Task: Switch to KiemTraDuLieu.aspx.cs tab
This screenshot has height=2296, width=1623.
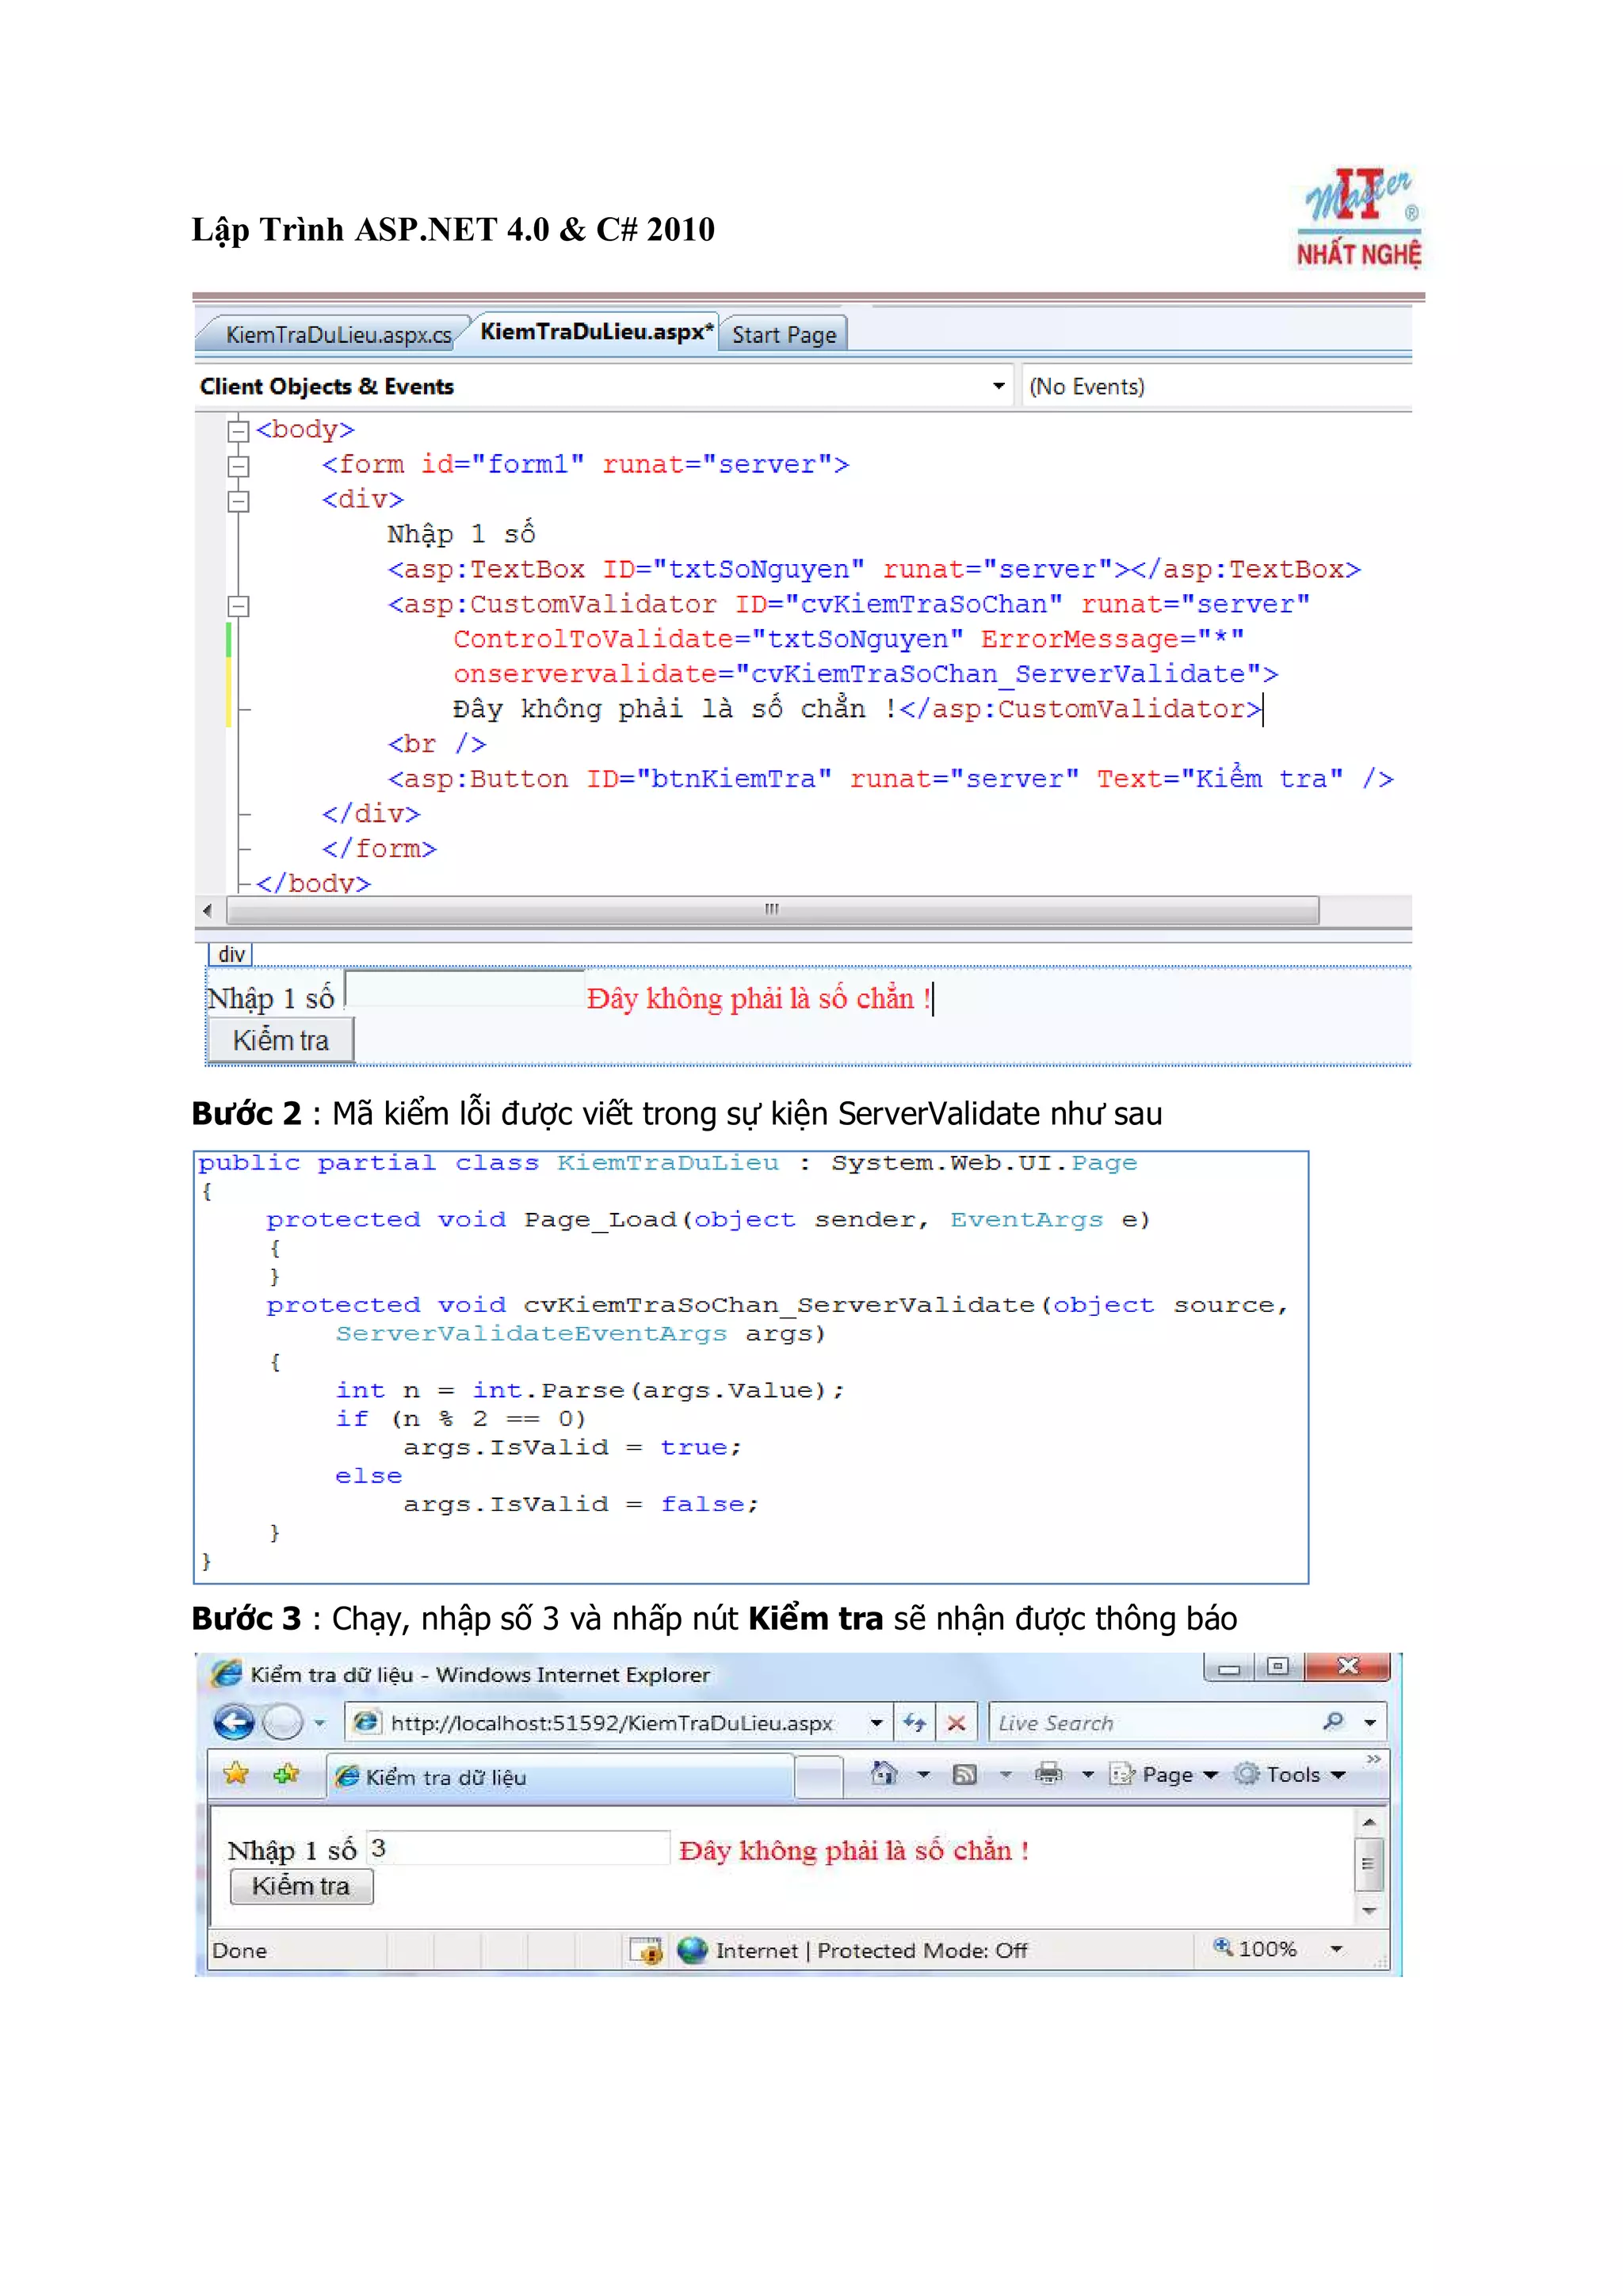Action: (x=337, y=335)
